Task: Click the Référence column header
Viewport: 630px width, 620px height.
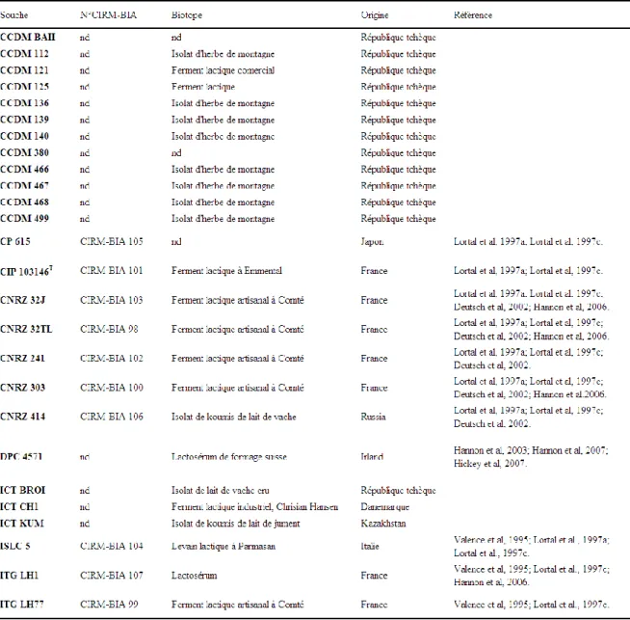Action: tap(473, 15)
